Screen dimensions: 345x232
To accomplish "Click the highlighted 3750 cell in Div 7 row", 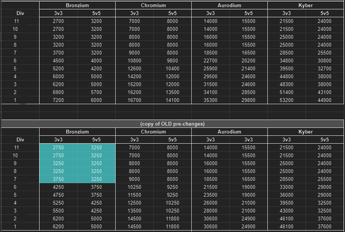I will [x=58, y=179].
